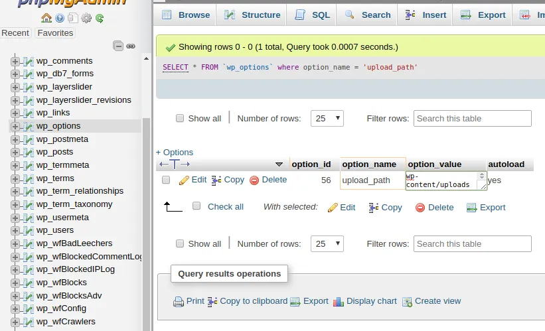Click red delete icon in upload_path row

(x=254, y=180)
